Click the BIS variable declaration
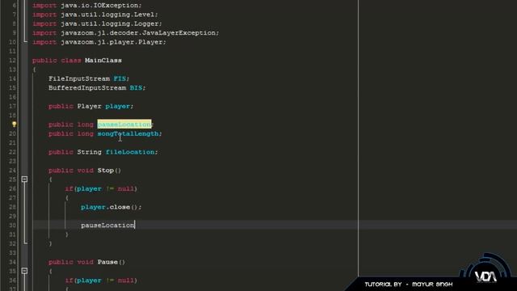The image size is (517, 291). 137,88
